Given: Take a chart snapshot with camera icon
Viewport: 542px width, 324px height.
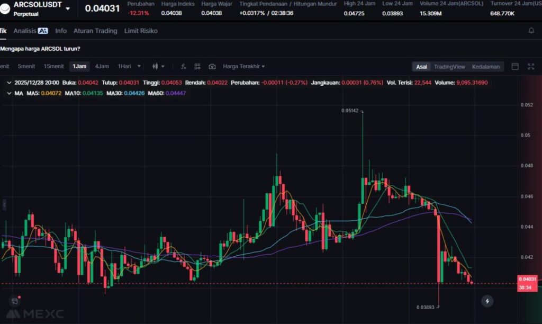Looking at the screenshot, I should pos(212,66).
